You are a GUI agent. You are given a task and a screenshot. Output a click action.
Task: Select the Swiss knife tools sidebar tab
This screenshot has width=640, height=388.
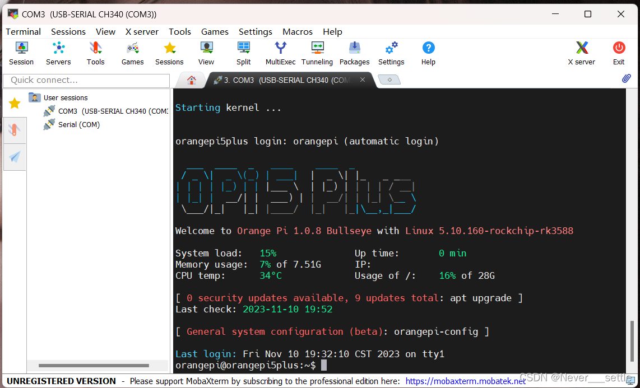click(15, 130)
